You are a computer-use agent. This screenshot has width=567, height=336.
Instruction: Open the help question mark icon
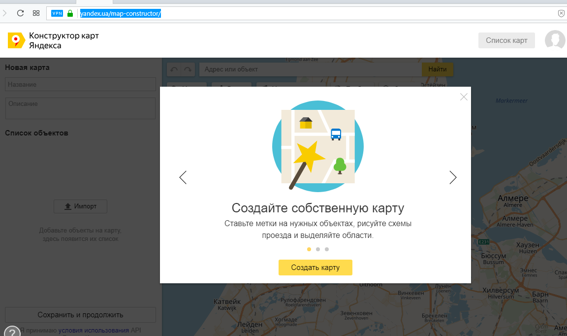tap(12, 332)
